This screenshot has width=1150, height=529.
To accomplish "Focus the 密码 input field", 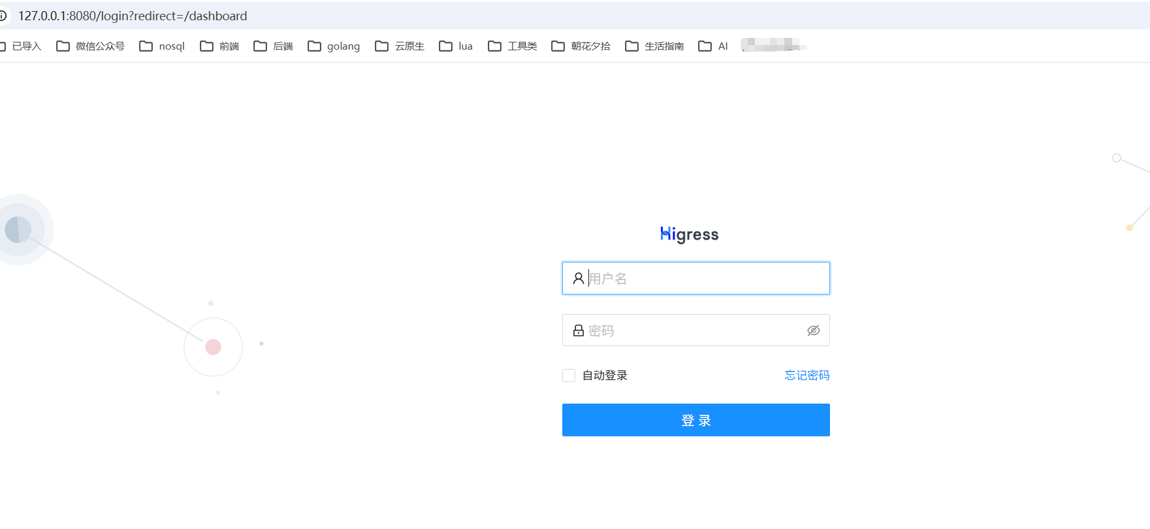I will (x=692, y=331).
